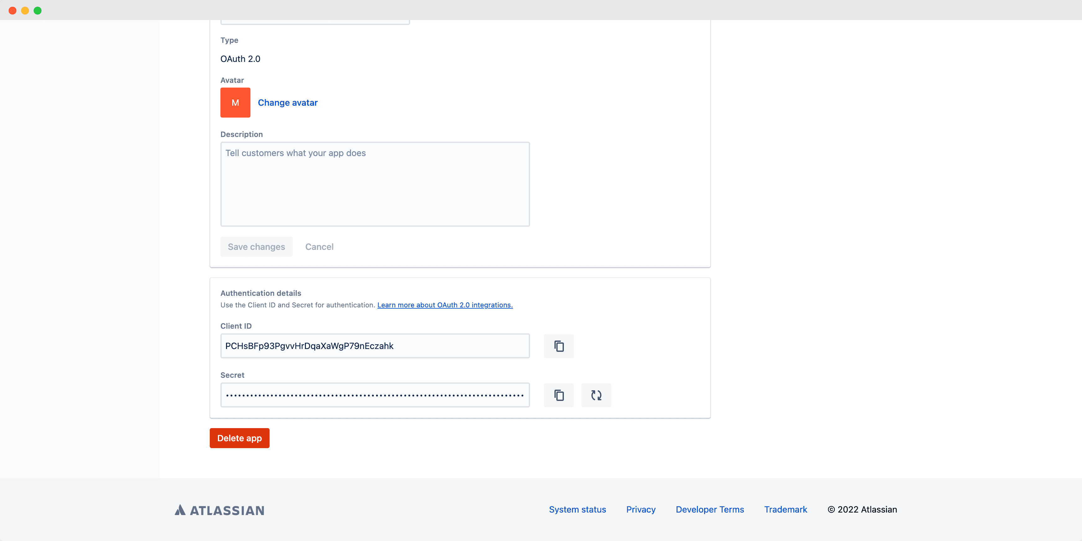Open the Privacy footer page
The image size is (1082, 541).
pos(641,508)
